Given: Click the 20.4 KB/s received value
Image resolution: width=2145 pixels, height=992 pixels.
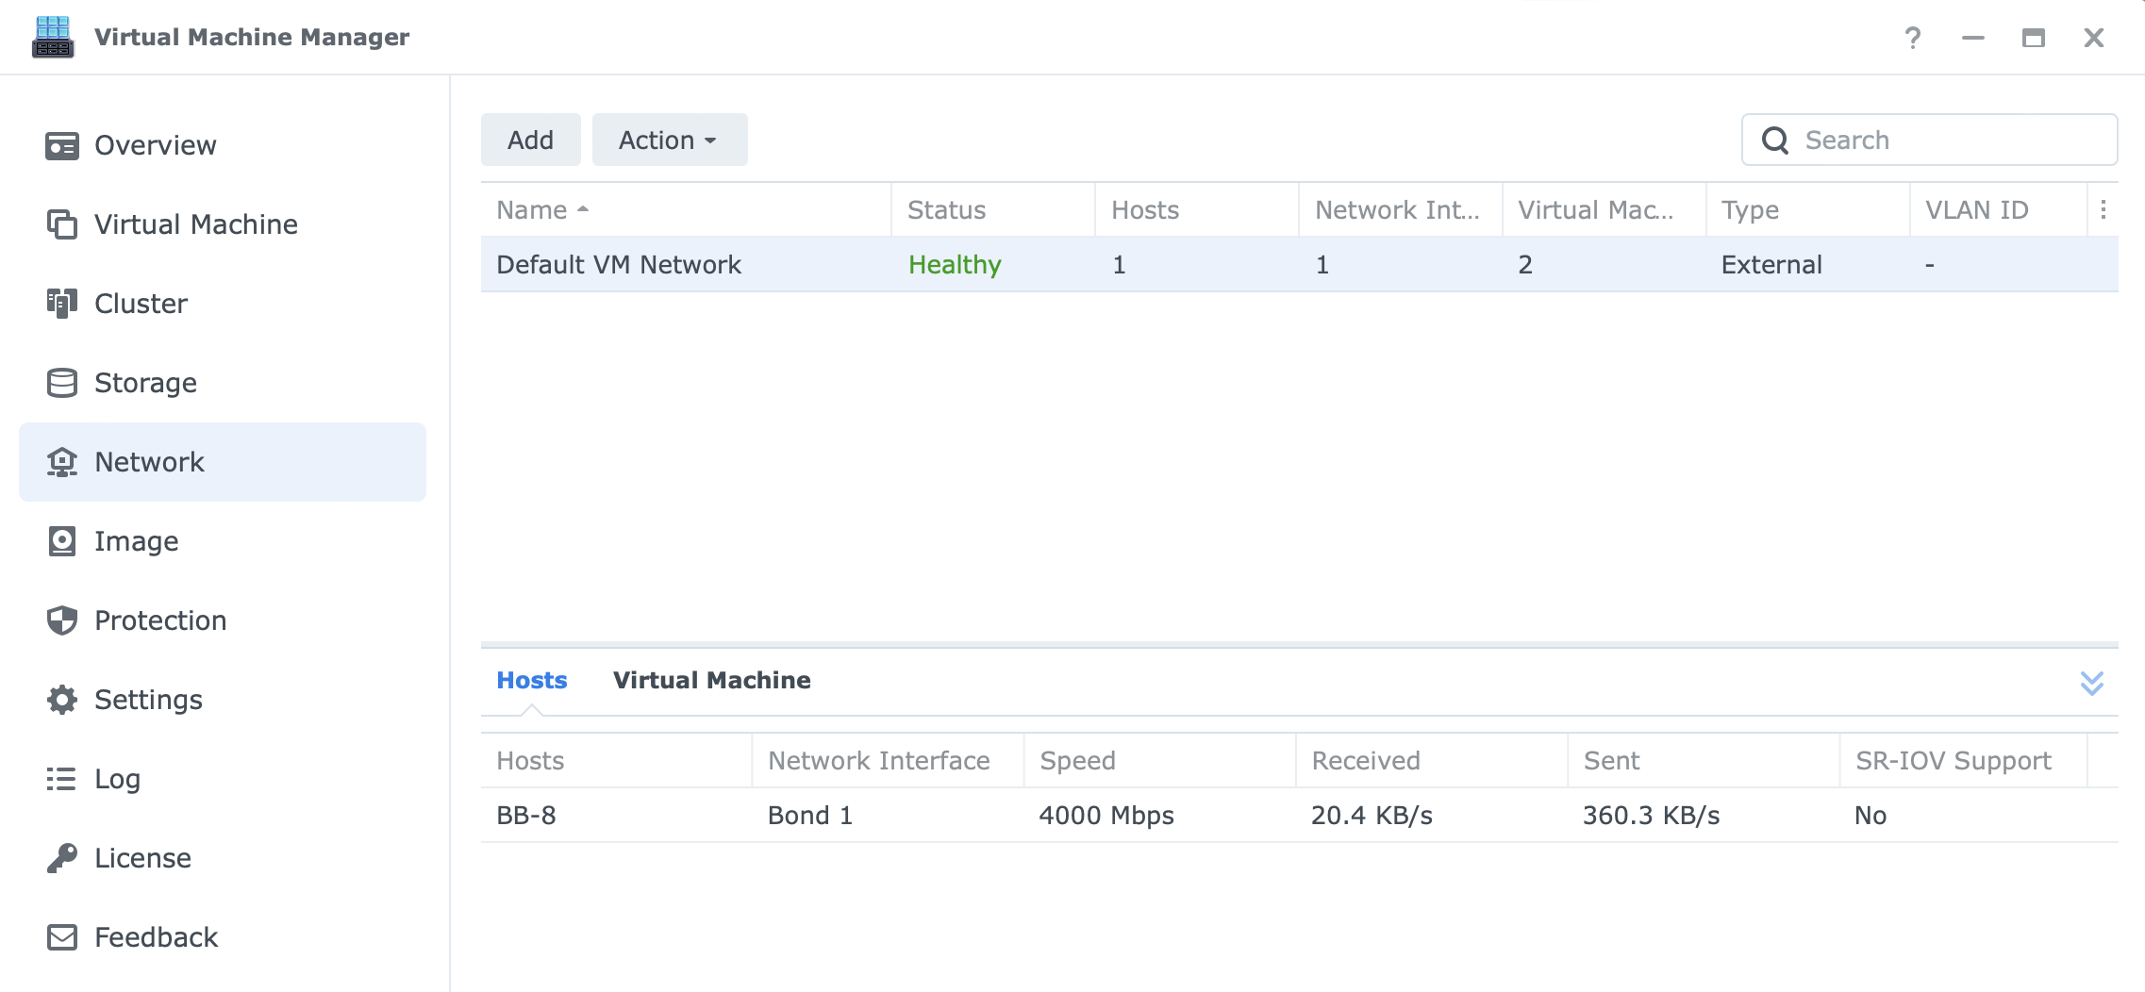Looking at the screenshot, I should (1372, 816).
